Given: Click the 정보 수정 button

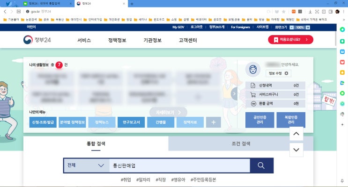Looking at the screenshot, I should tap(278, 73).
